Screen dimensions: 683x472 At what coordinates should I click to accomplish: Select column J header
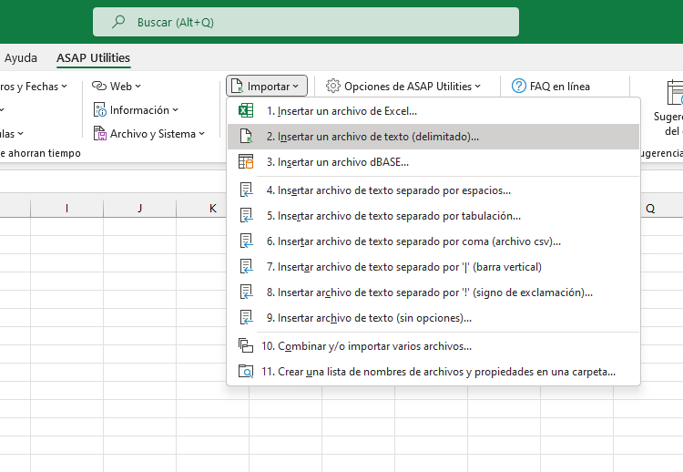coord(140,209)
